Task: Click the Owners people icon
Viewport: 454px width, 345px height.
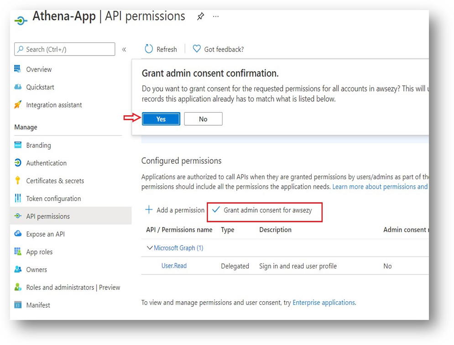Action: [18, 269]
